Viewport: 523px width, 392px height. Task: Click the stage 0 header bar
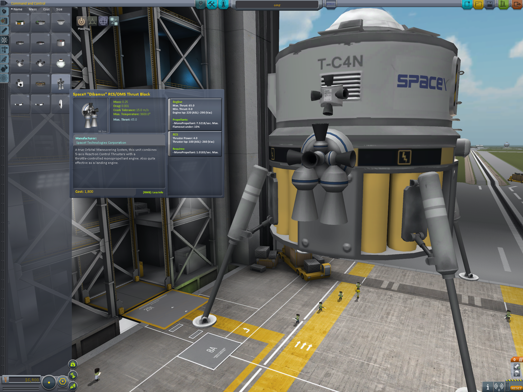click(x=517, y=360)
